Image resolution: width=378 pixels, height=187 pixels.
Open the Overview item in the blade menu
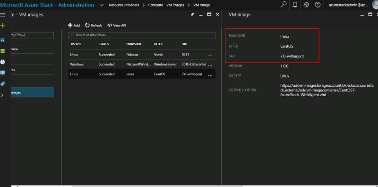pos(32,49)
